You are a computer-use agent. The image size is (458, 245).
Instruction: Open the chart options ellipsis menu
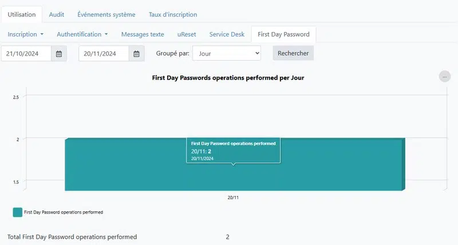445,77
